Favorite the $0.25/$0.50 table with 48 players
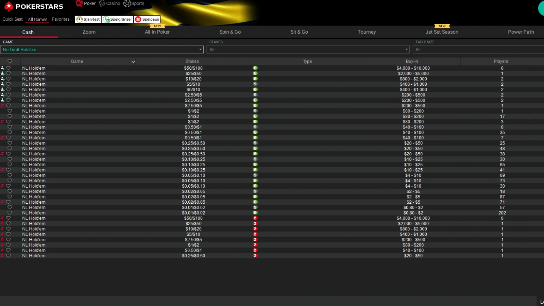The image size is (544, 306). [10, 149]
